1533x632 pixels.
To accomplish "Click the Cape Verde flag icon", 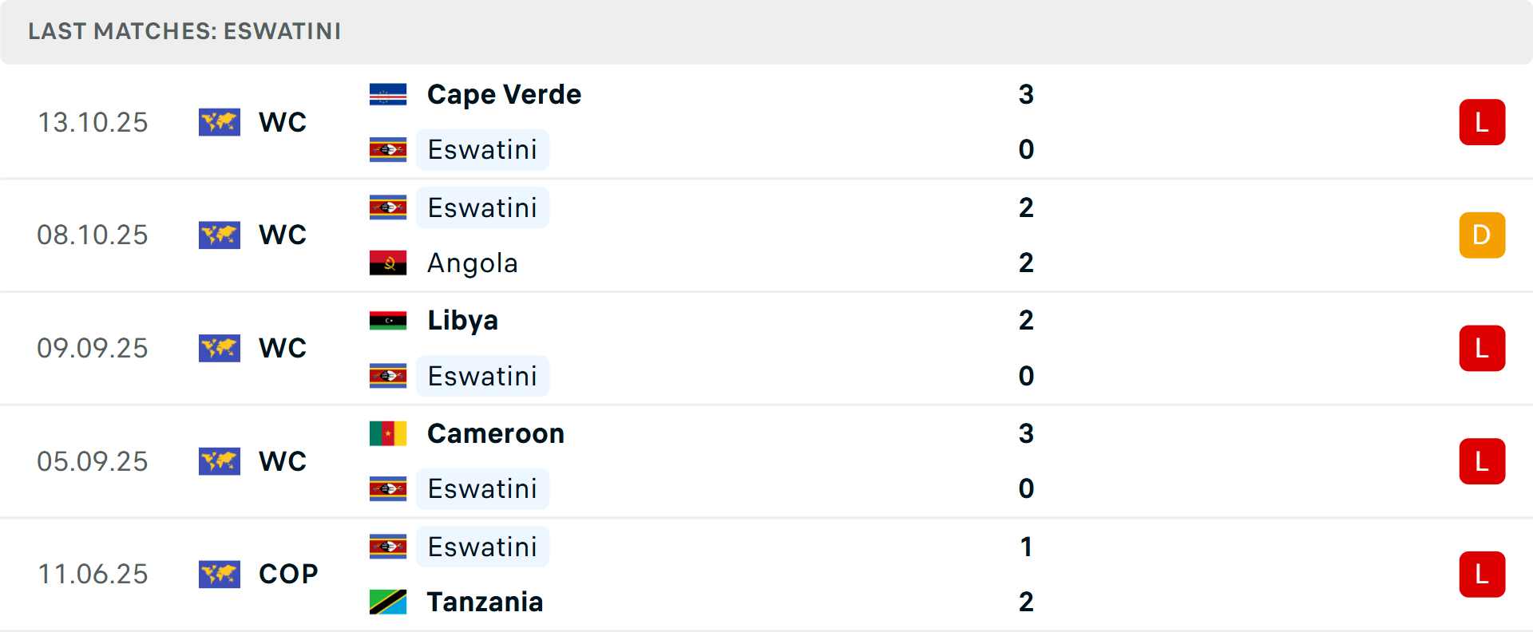I will coord(388,93).
